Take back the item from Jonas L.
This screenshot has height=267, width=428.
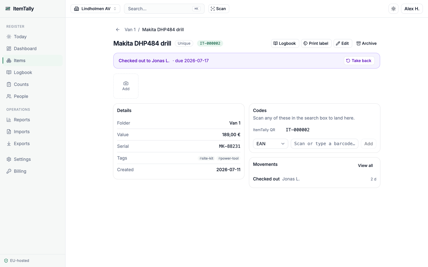point(359,61)
